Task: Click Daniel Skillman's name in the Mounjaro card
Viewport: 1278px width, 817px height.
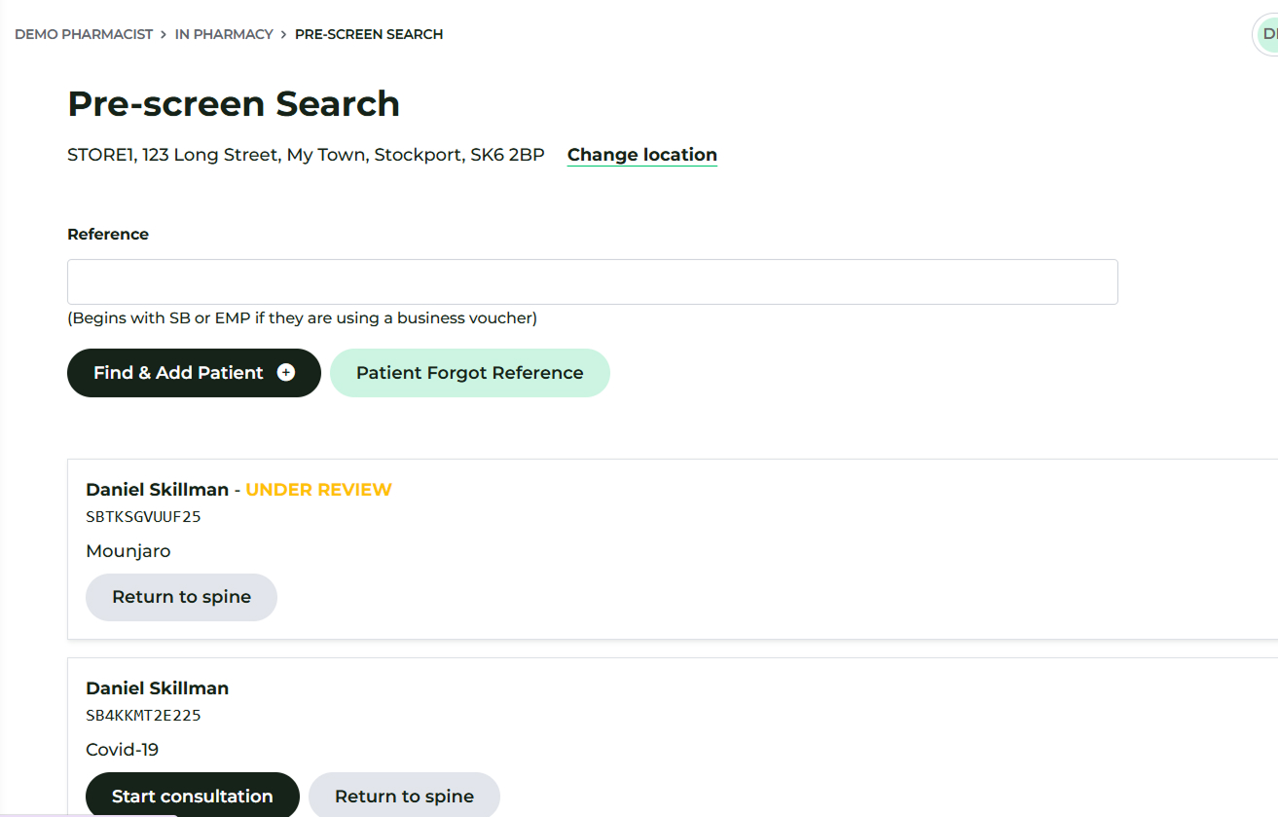Action: coord(157,490)
